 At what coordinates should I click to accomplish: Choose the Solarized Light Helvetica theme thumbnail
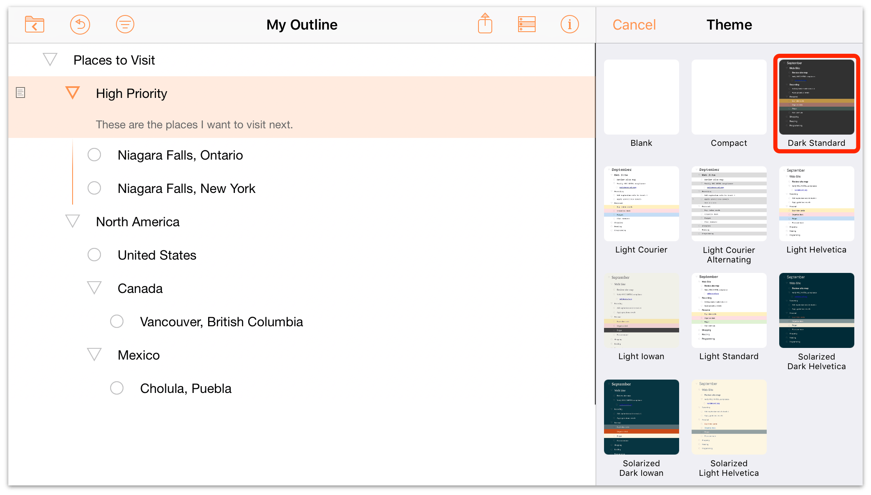729,417
